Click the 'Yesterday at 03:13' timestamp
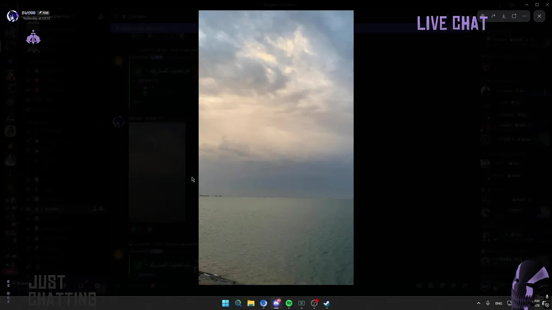 coord(36,19)
